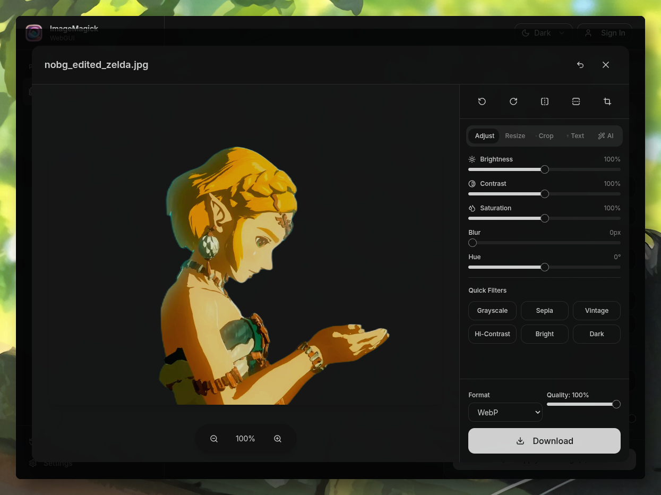Open the Dark theme dropdown in background
This screenshot has height=495, width=661.
click(543, 33)
